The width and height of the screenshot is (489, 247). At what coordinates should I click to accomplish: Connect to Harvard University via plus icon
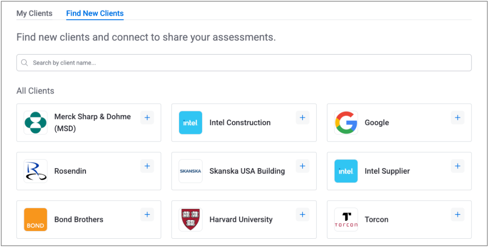point(302,214)
